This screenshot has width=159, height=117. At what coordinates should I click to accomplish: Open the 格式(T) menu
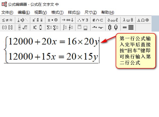coord(57,12)
